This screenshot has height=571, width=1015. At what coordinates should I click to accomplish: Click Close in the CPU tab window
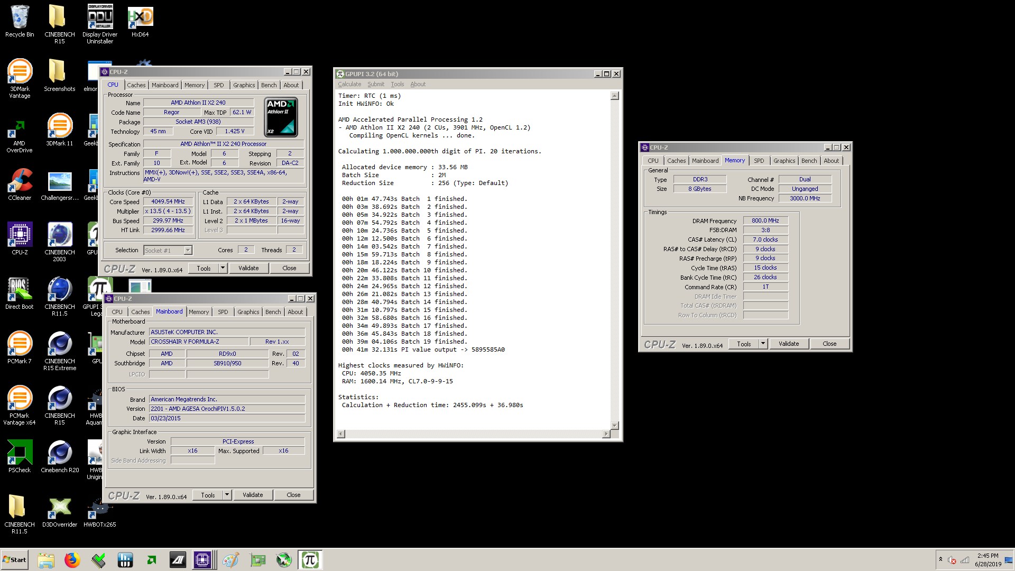pos(289,268)
